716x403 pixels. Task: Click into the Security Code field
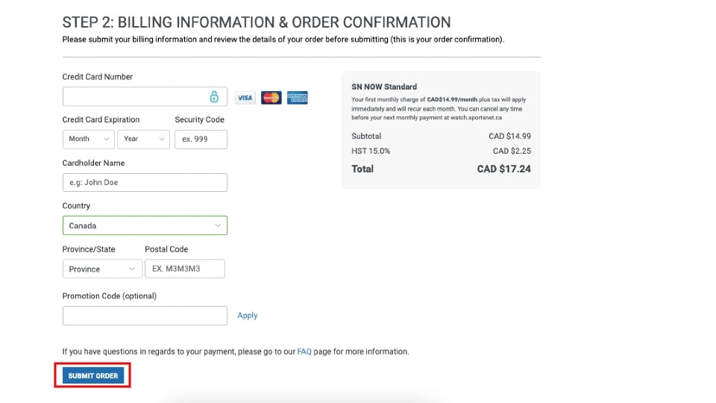coord(201,140)
